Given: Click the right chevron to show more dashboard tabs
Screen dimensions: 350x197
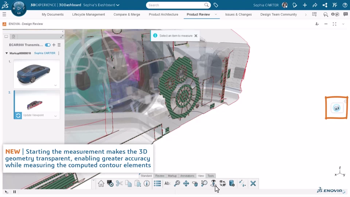Looking at the screenshot, I should [x=306, y=15].
